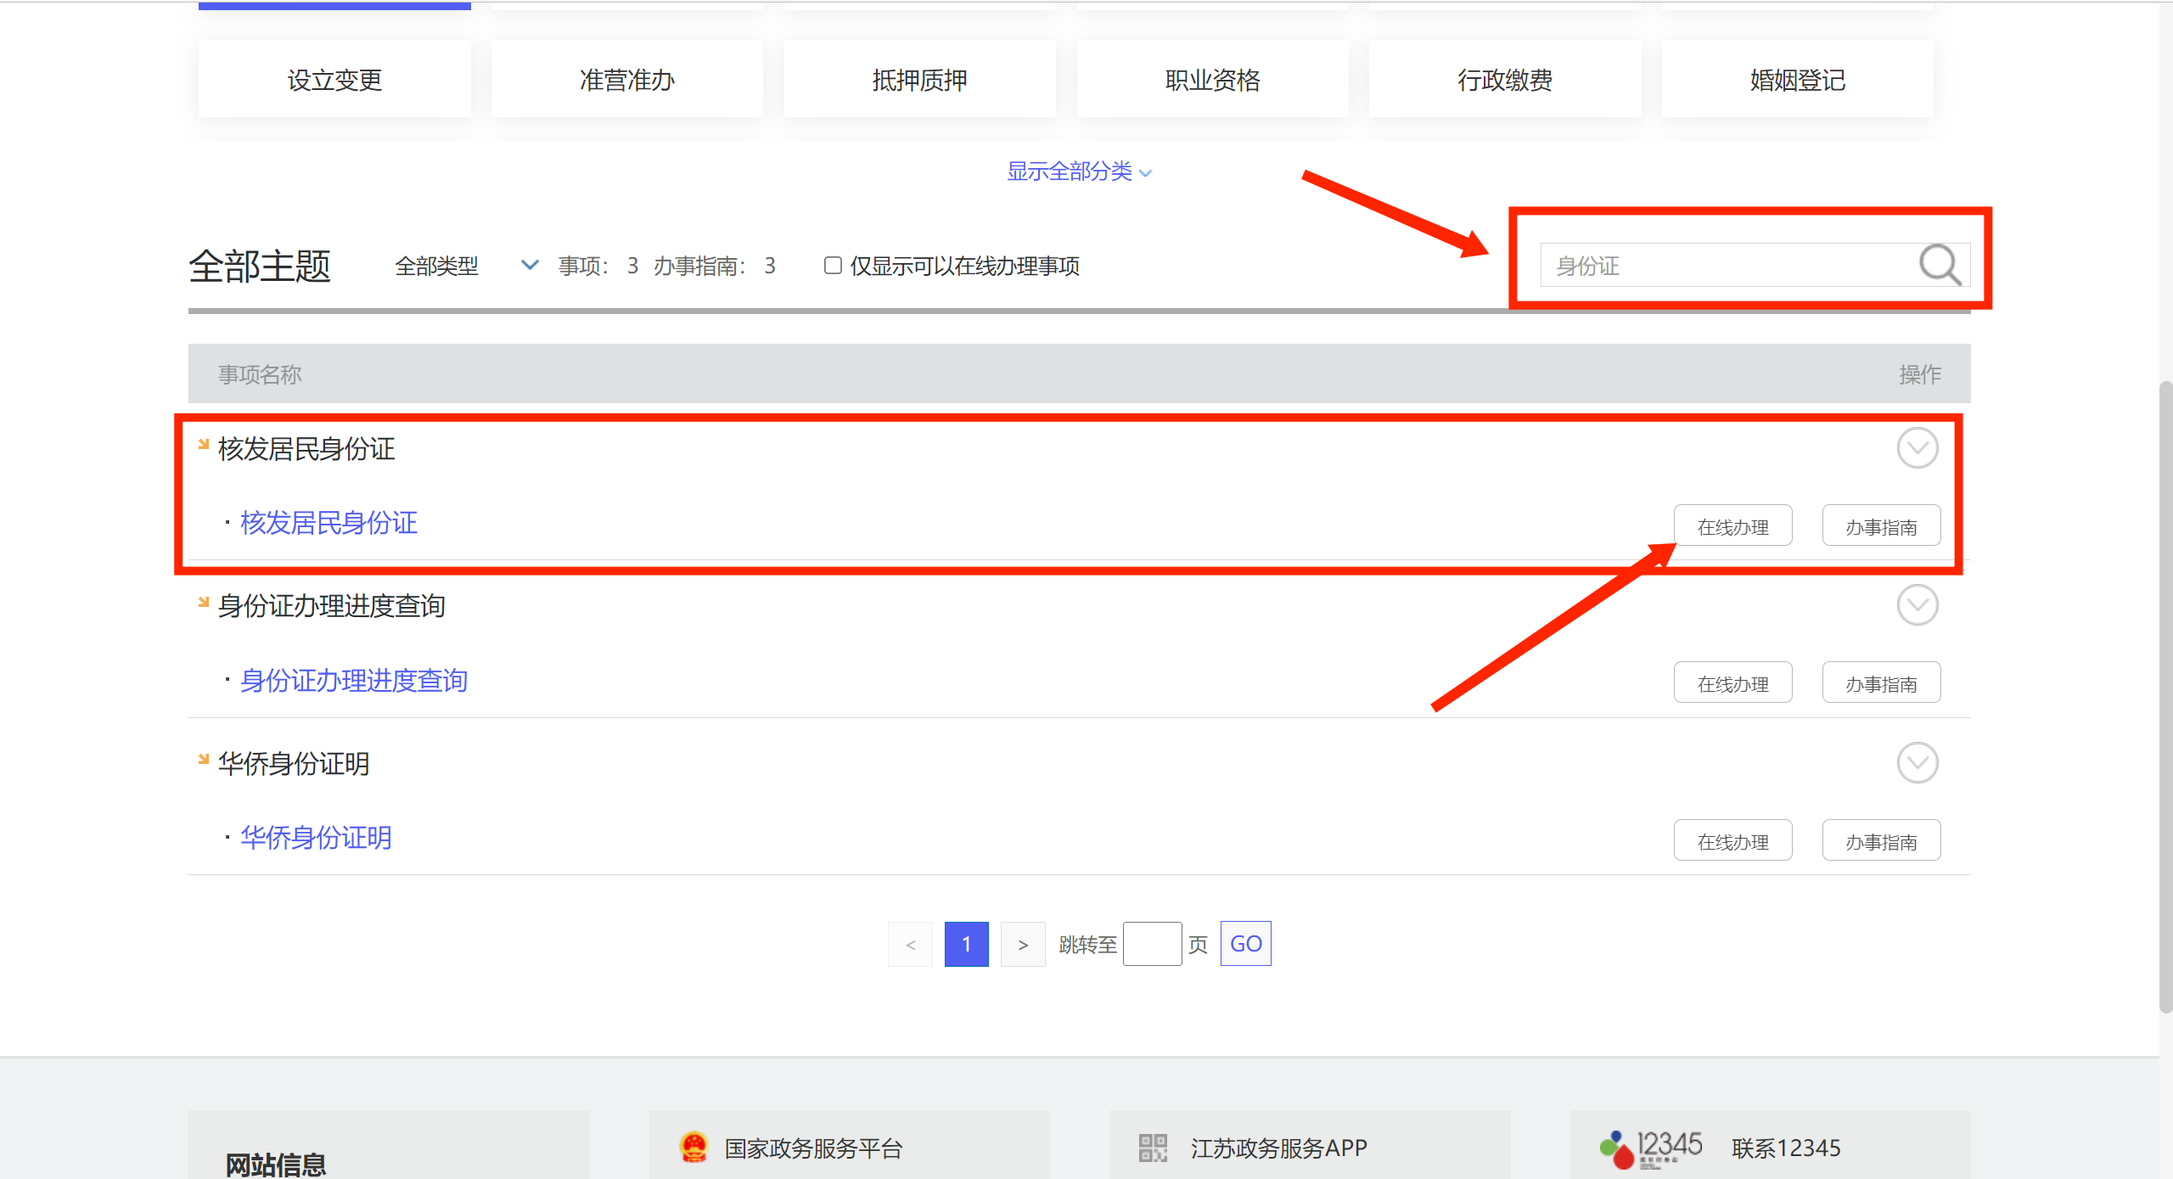Click the magnifier search icon
The image size is (2173, 1179).
coord(1940,265)
